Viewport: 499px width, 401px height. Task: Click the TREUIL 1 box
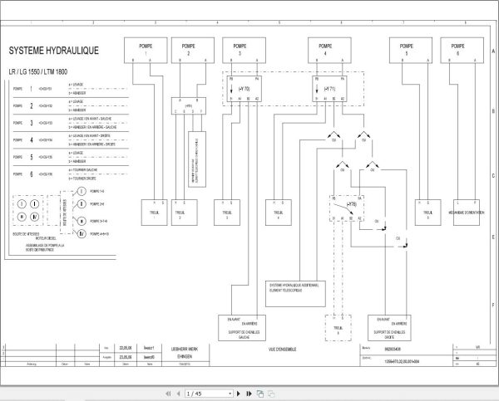tap(154, 213)
